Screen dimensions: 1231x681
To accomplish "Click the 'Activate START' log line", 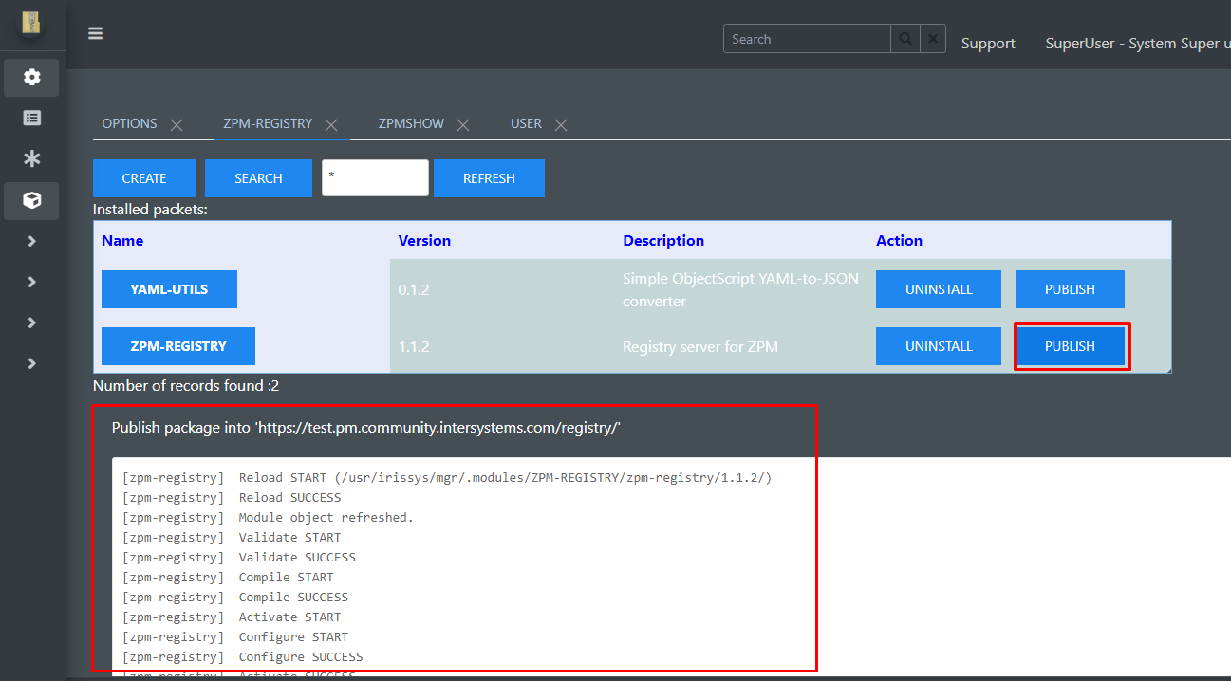I will (x=232, y=617).
